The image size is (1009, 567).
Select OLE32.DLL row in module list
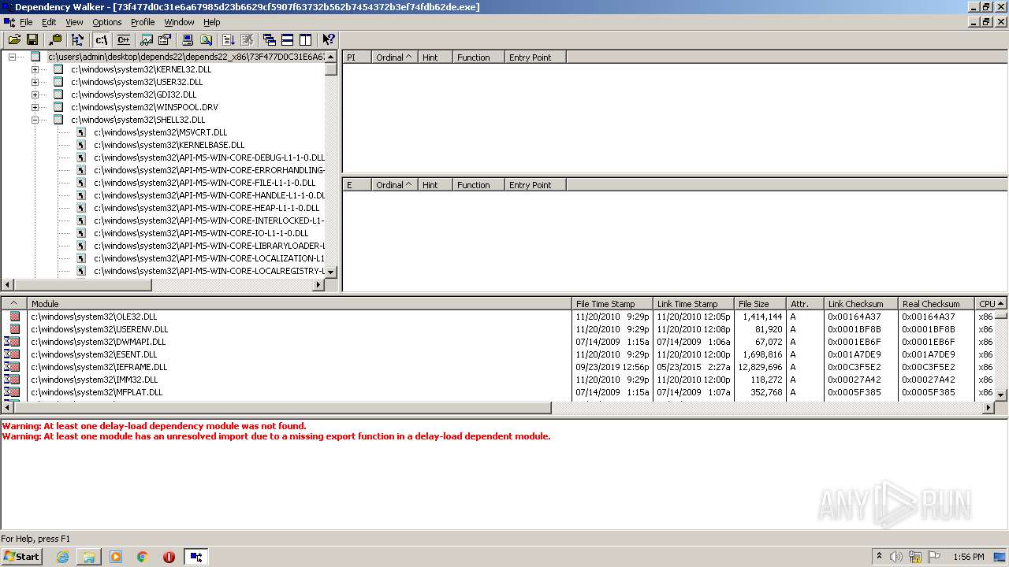tap(497, 317)
